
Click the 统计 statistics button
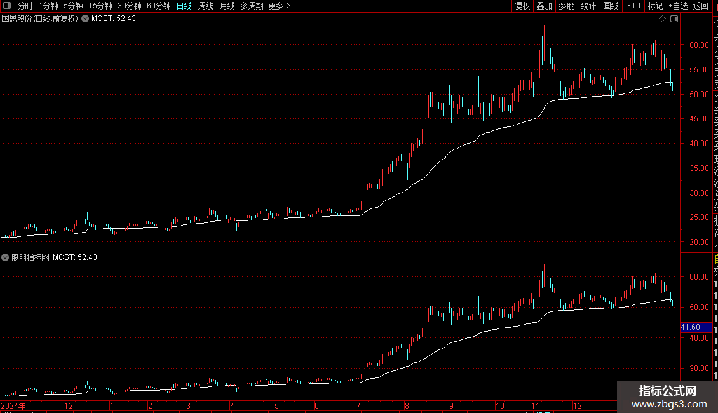588,6
